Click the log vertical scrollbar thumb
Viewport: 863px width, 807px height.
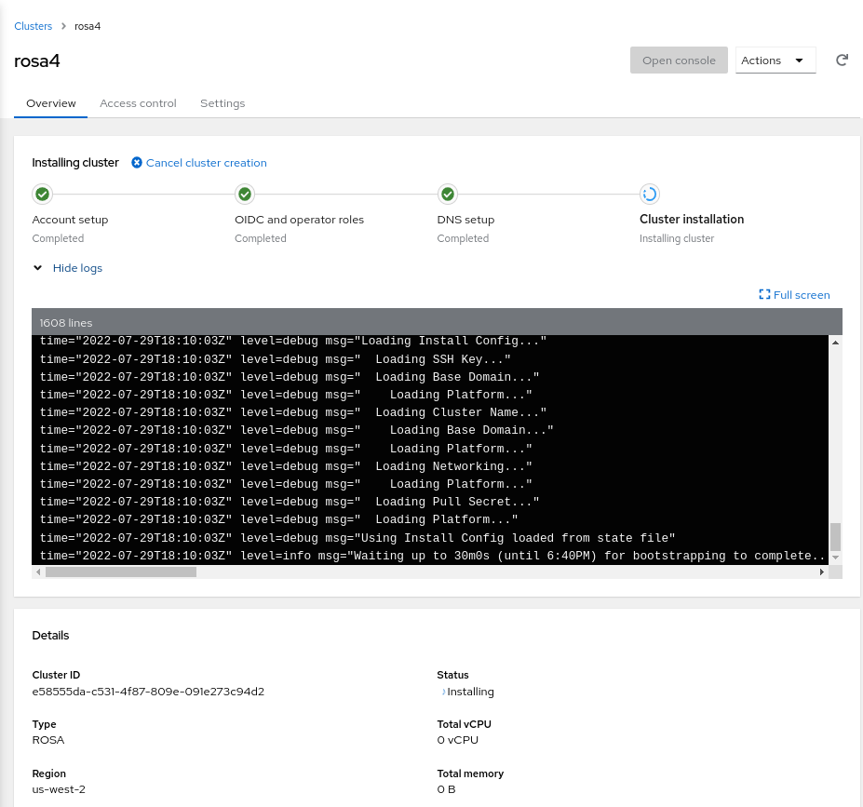835,537
